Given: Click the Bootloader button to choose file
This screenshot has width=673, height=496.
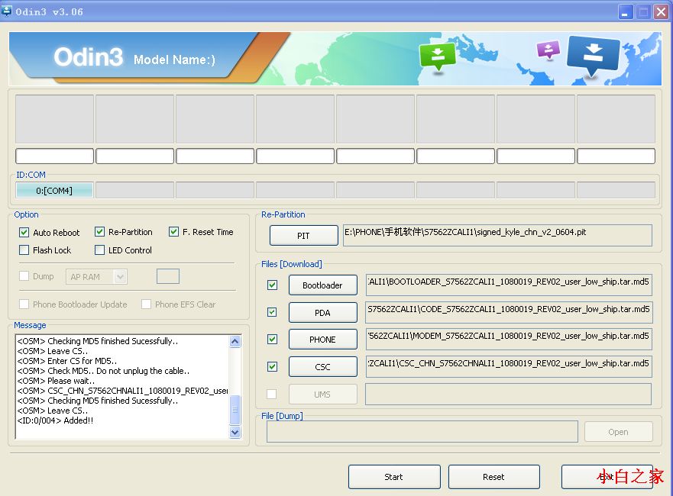Looking at the screenshot, I should pyautogui.click(x=323, y=285).
